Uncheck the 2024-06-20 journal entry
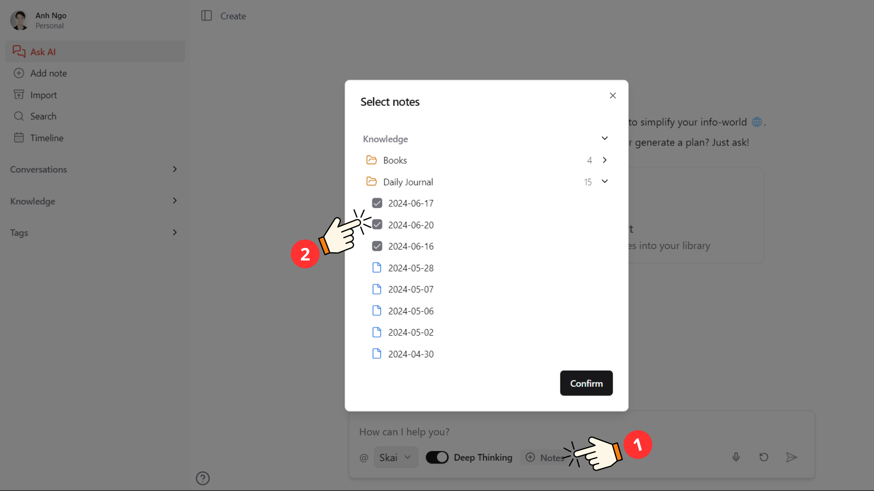The image size is (874, 491). [x=377, y=225]
